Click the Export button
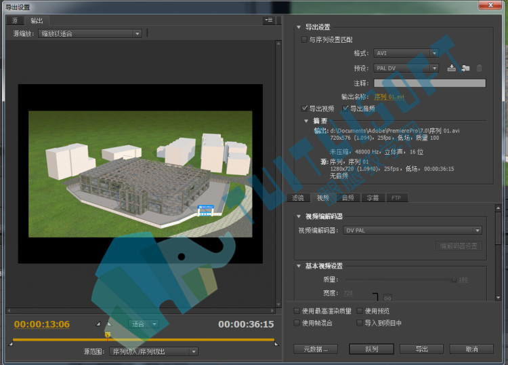508x365 pixels. point(421,349)
